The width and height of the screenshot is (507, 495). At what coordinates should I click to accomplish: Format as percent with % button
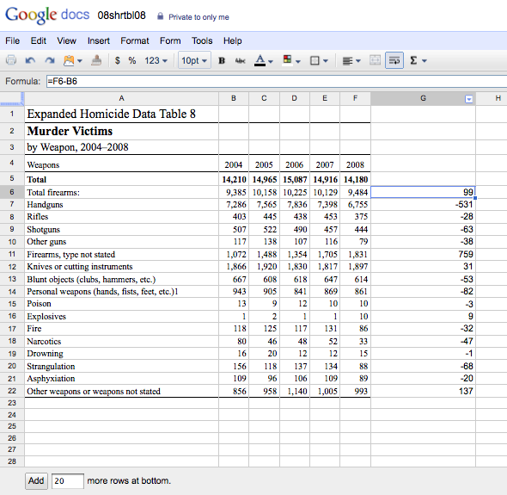tap(132, 60)
